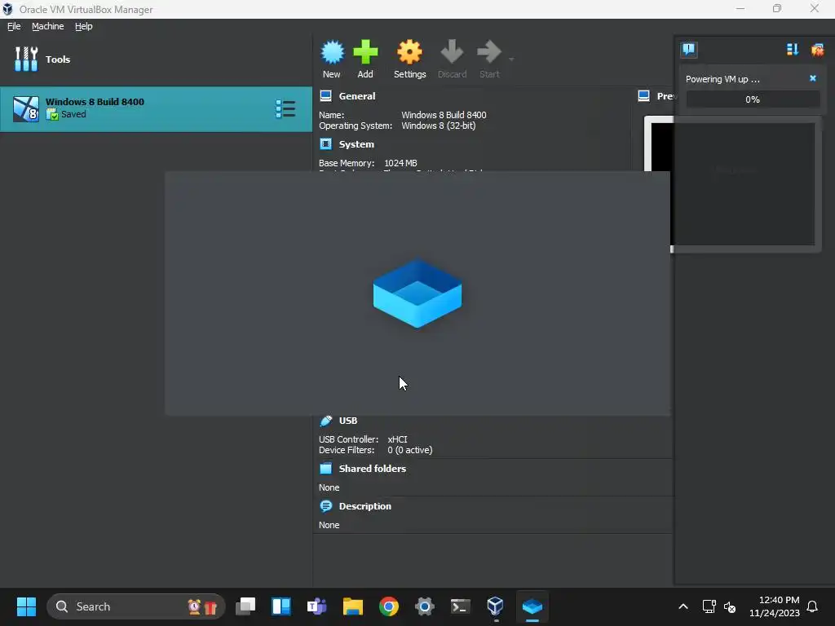Select the Windows 8 Build 8400 VM
Screen dimensions: 835x626
pos(156,109)
